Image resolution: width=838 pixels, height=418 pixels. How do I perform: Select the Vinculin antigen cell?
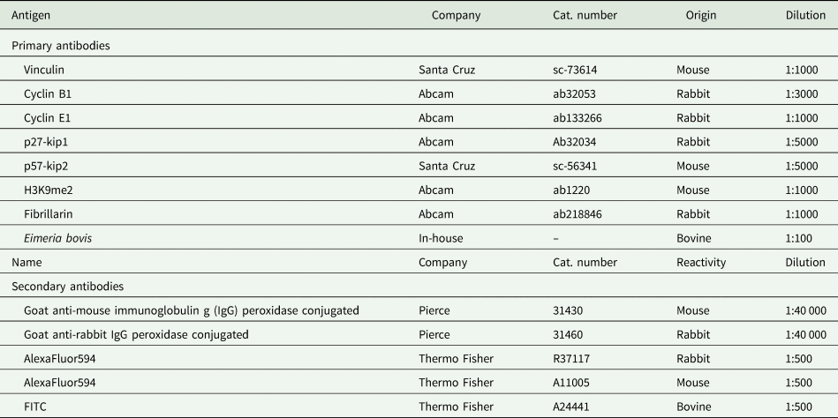(x=45, y=69)
